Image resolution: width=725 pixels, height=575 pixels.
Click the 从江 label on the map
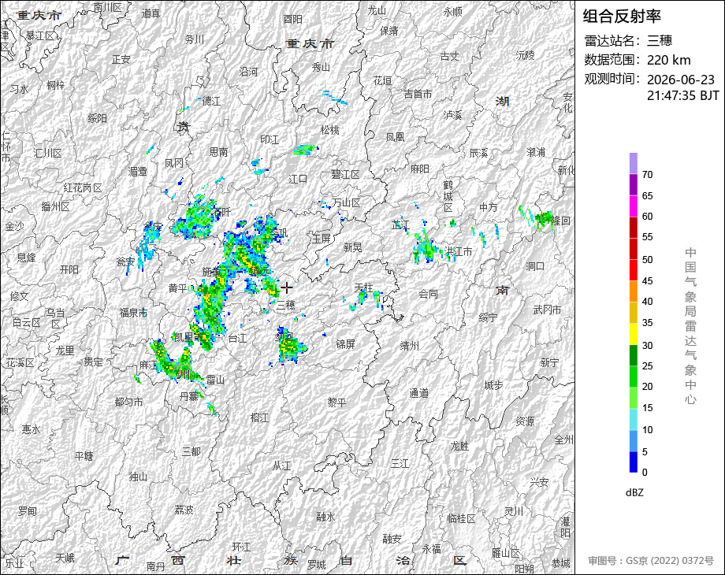(281, 466)
